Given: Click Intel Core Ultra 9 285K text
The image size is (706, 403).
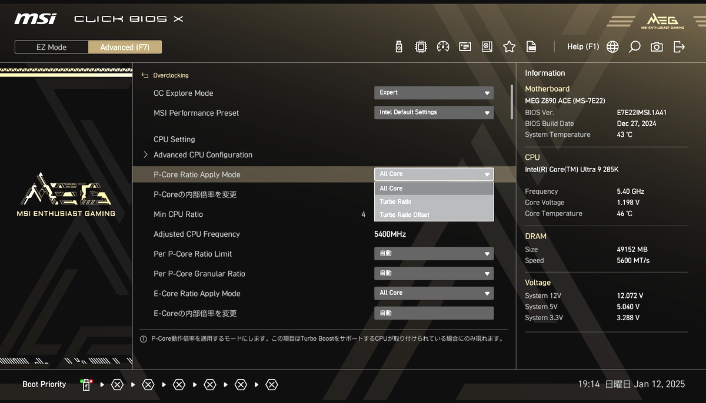Looking at the screenshot, I should click(572, 169).
